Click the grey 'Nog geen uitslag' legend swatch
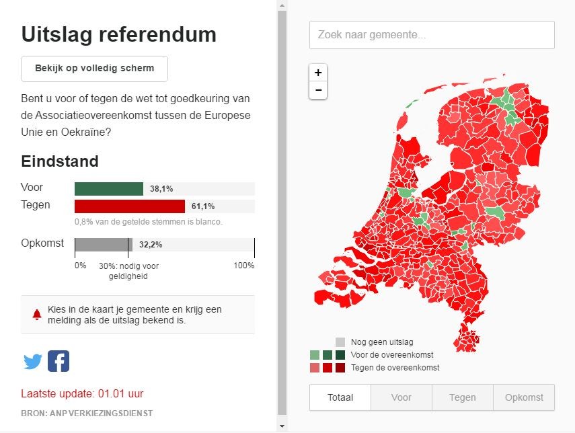Image resolution: width=575 pixels, height=433 pixels. click(340, 342)
